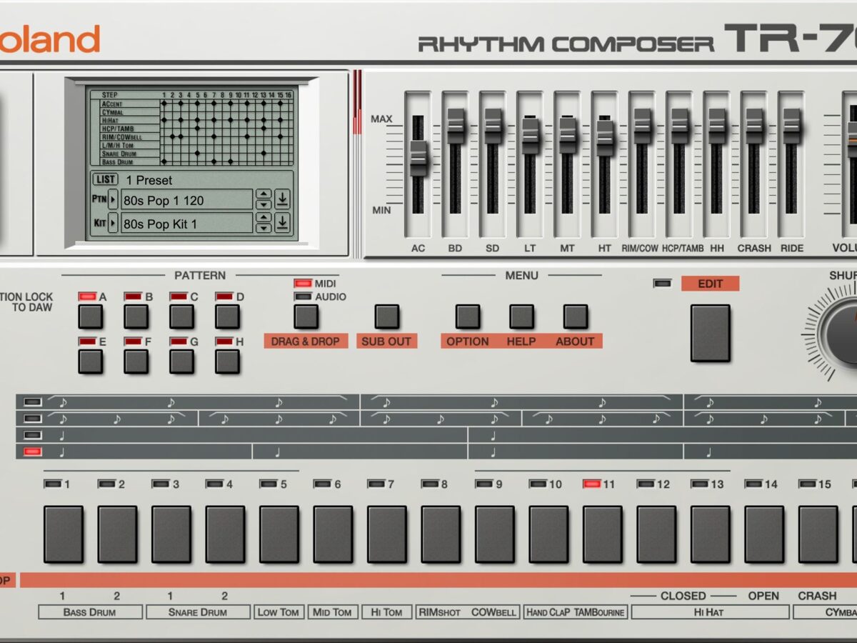This screenshot has width=857, height=643.
Task: Adjust the HH hi-hat slider
Action: click(x=716, y=126)
